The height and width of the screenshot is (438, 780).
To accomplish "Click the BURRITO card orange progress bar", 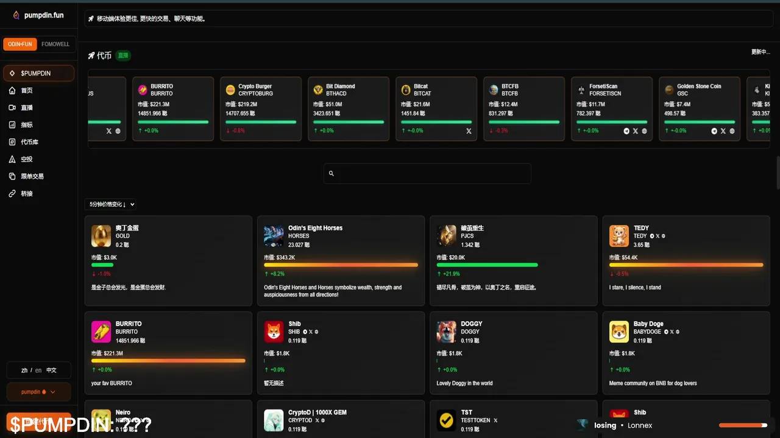I will tap(168, 361).
